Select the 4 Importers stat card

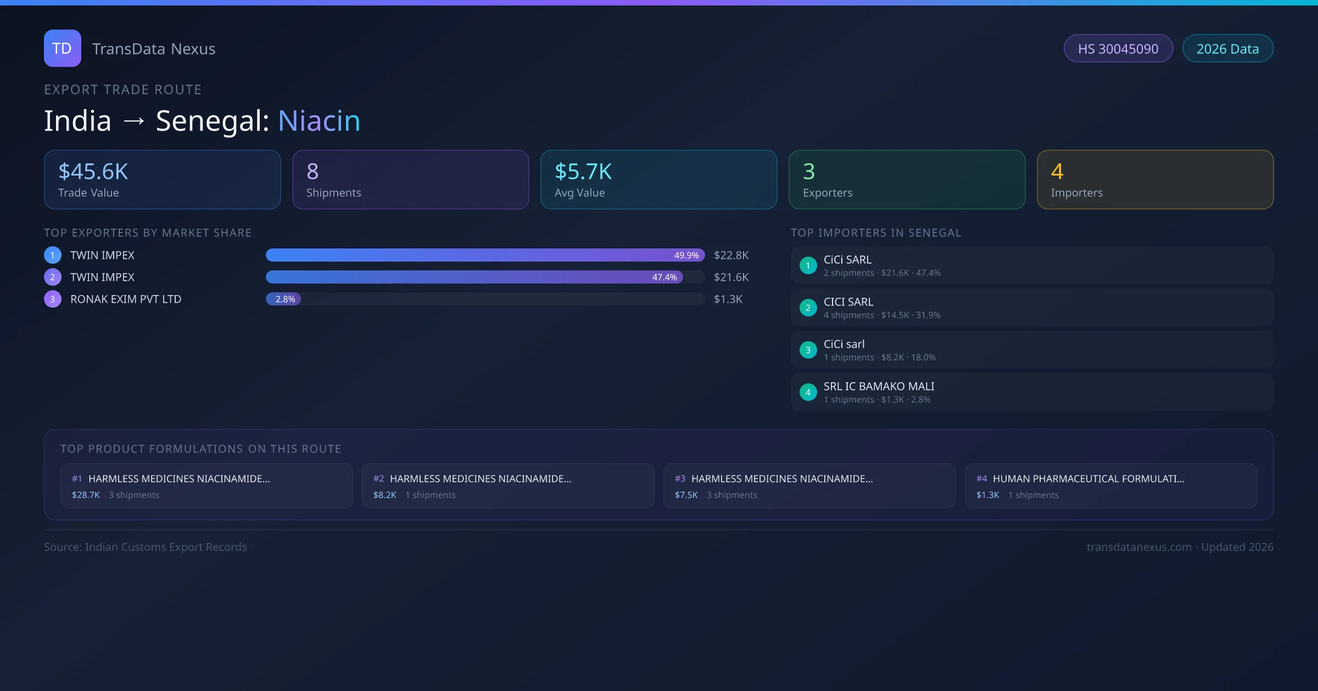[x=1155, y=180]
